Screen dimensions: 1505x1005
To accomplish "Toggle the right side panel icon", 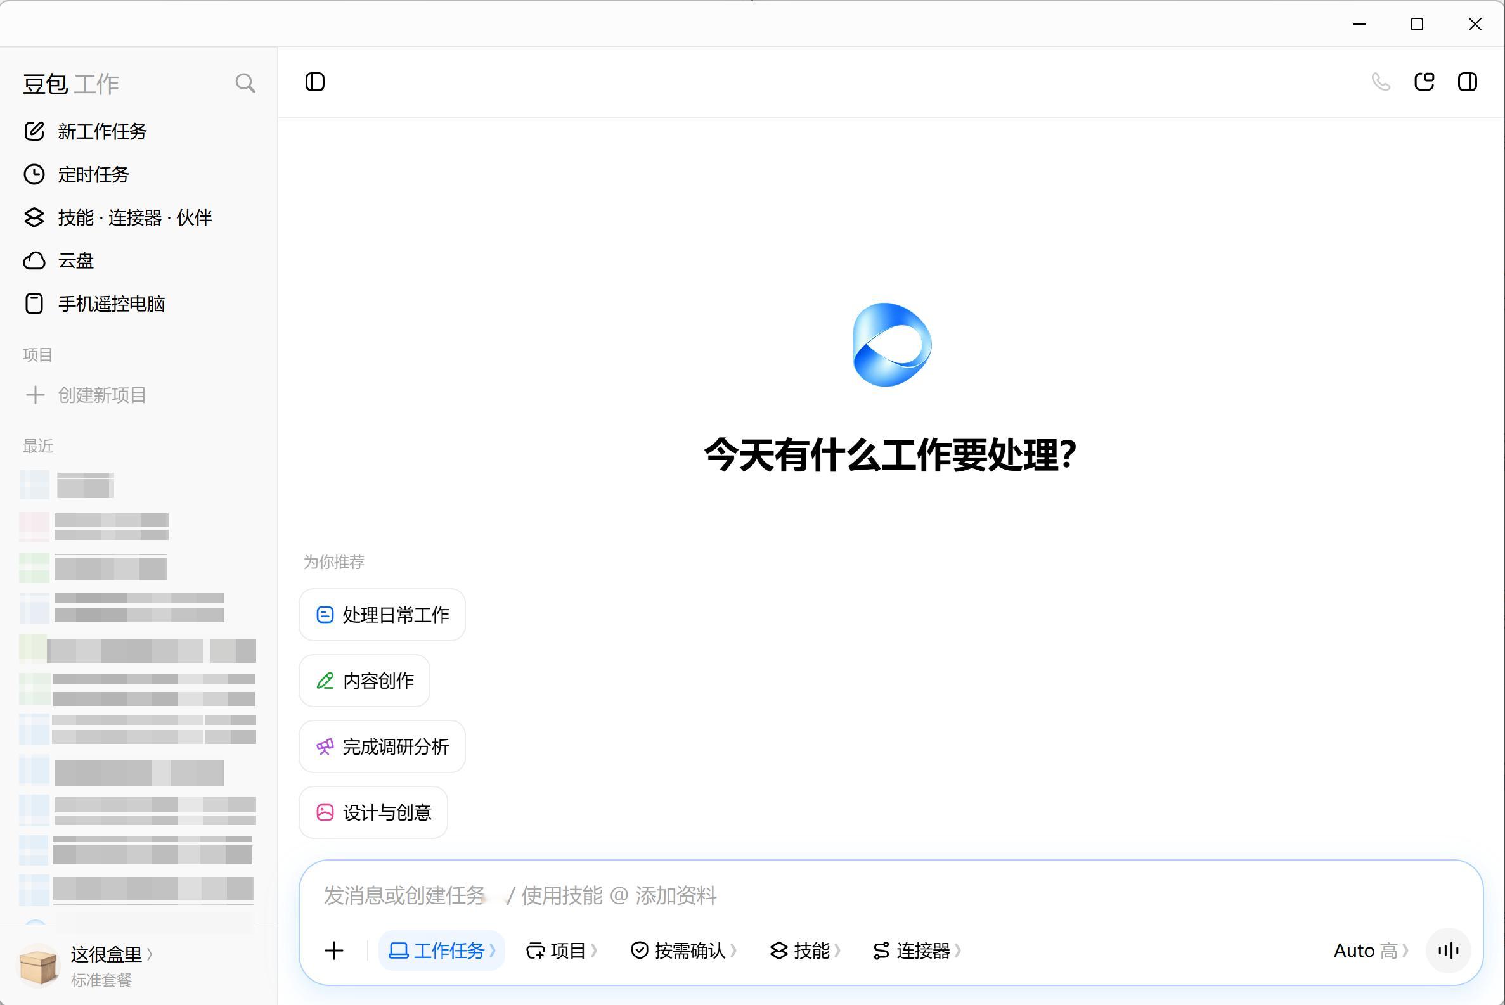I will (1468, 82).
